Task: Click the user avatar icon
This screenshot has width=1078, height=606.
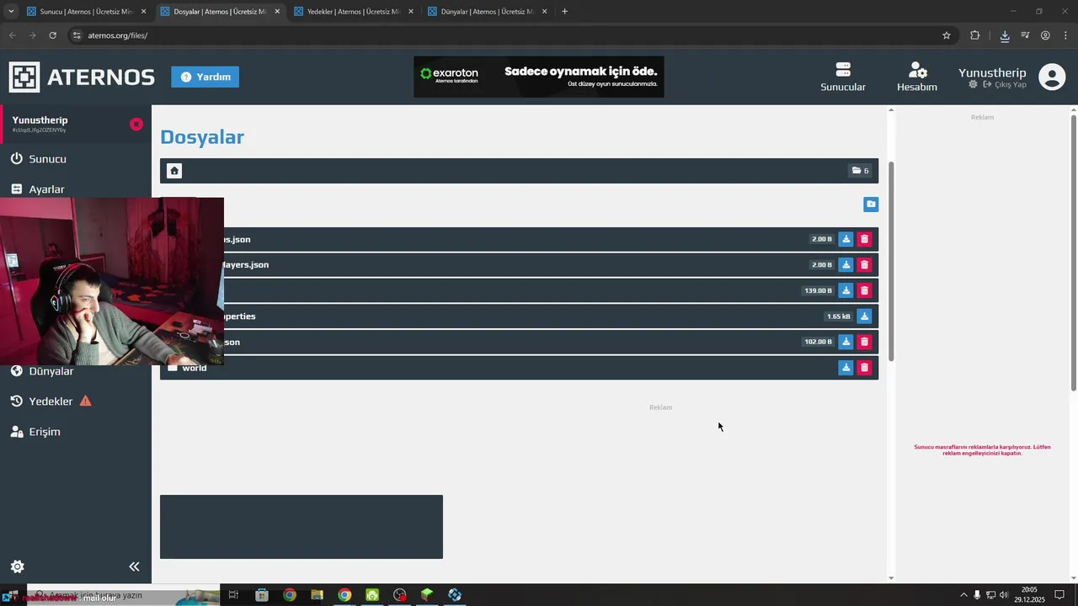Action: [x=1052, y=77]
